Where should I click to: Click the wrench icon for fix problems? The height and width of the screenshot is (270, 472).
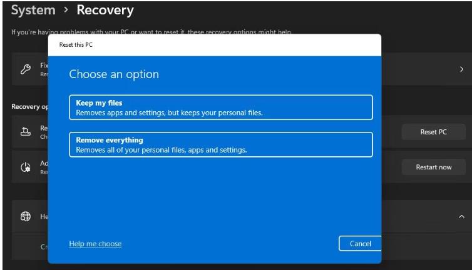coord(26,69)
